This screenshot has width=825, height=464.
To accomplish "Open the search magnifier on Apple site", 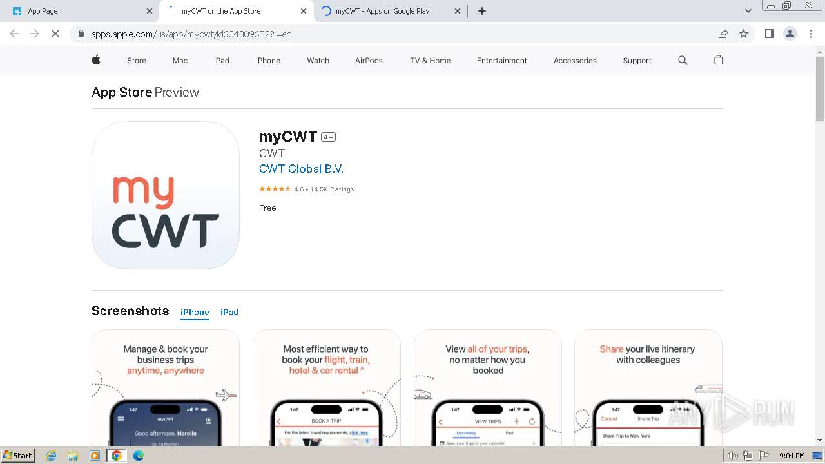I will (683, 60).
